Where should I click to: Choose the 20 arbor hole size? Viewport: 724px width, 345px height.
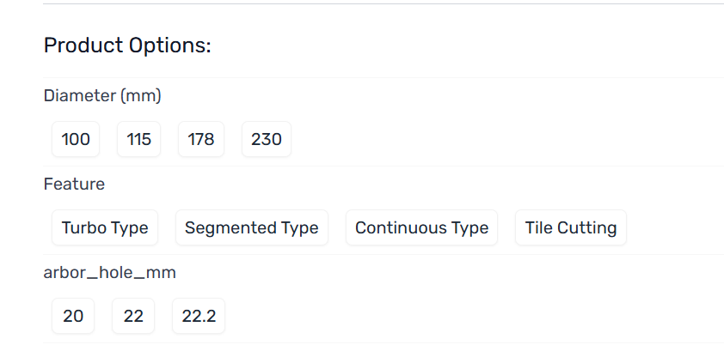[73, 317]
